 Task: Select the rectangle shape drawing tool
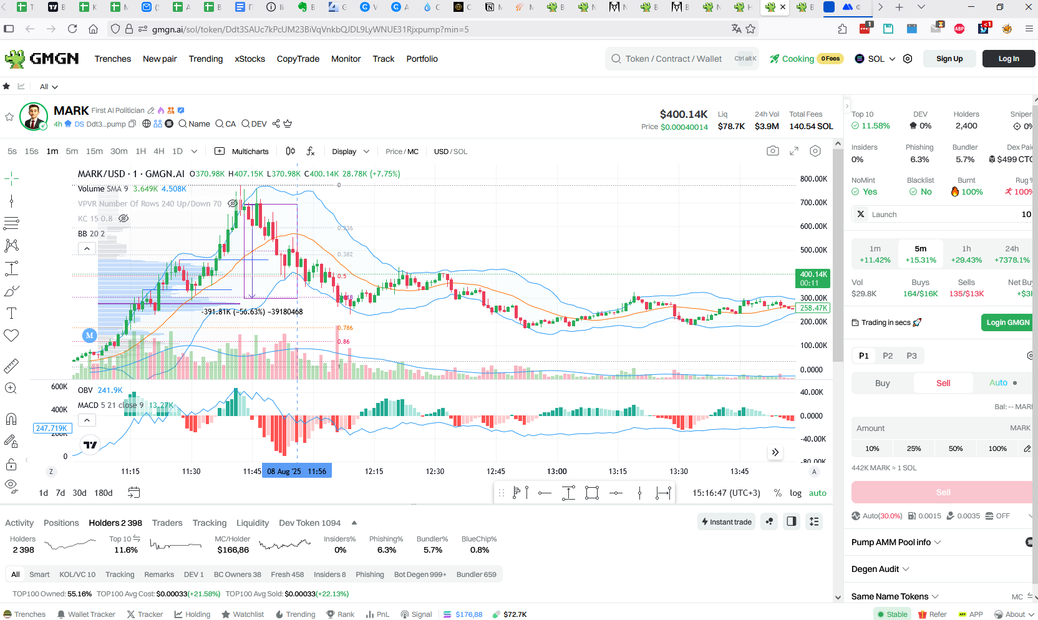click(x=592, y=493)
